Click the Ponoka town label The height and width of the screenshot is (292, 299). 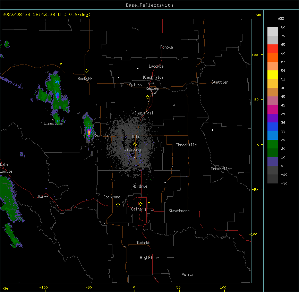(166, 47)
